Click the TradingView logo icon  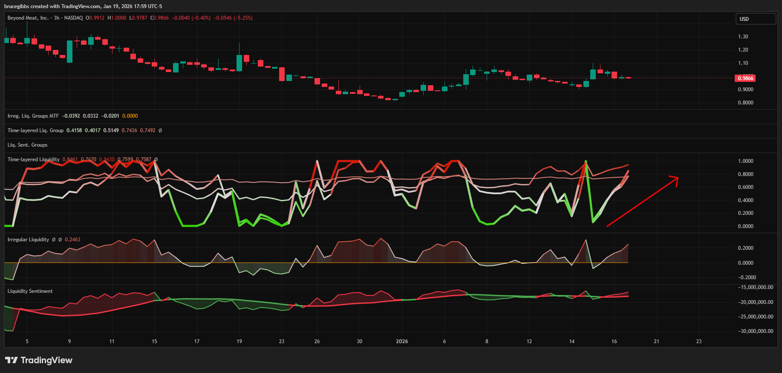(x=12, y=360)
